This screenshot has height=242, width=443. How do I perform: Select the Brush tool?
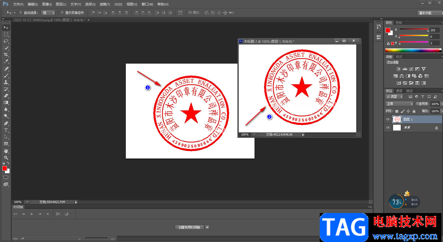point(6,75)
